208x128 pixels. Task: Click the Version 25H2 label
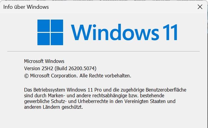[39, 68]
